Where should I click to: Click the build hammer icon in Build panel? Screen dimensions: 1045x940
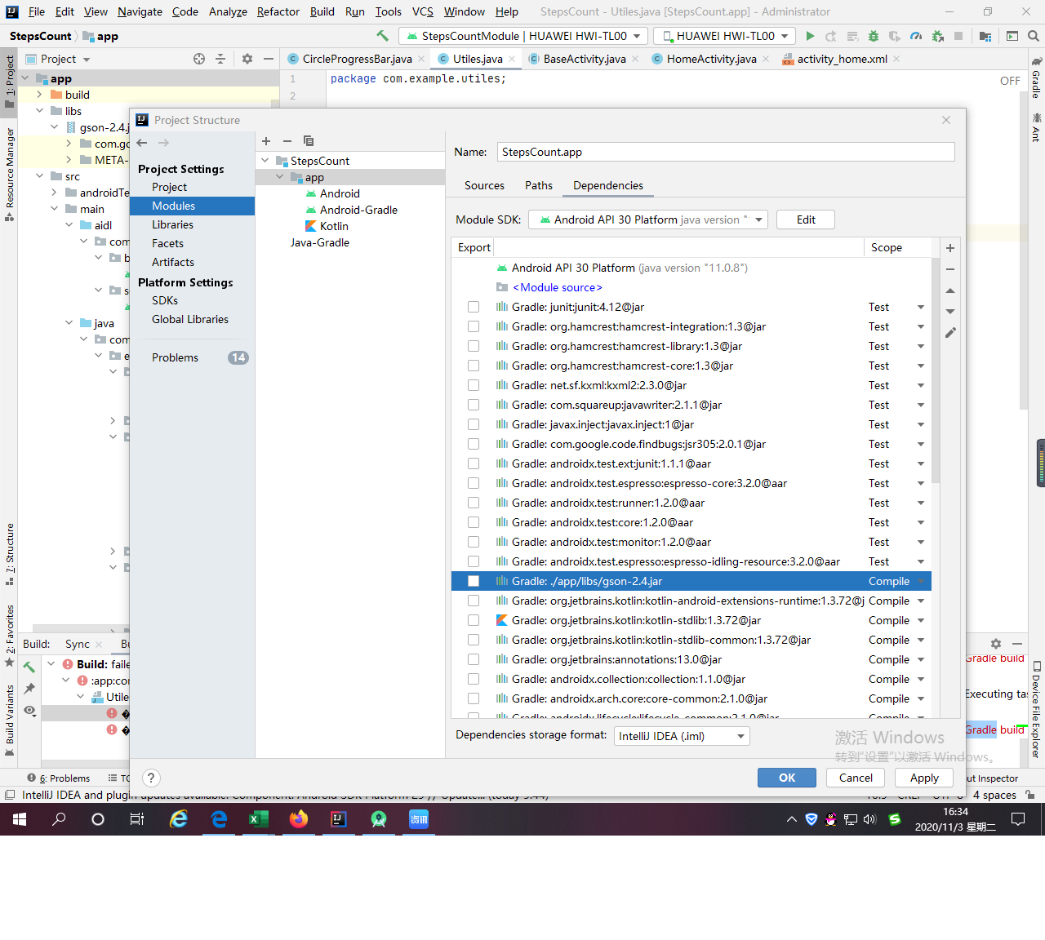pos(29,667)
